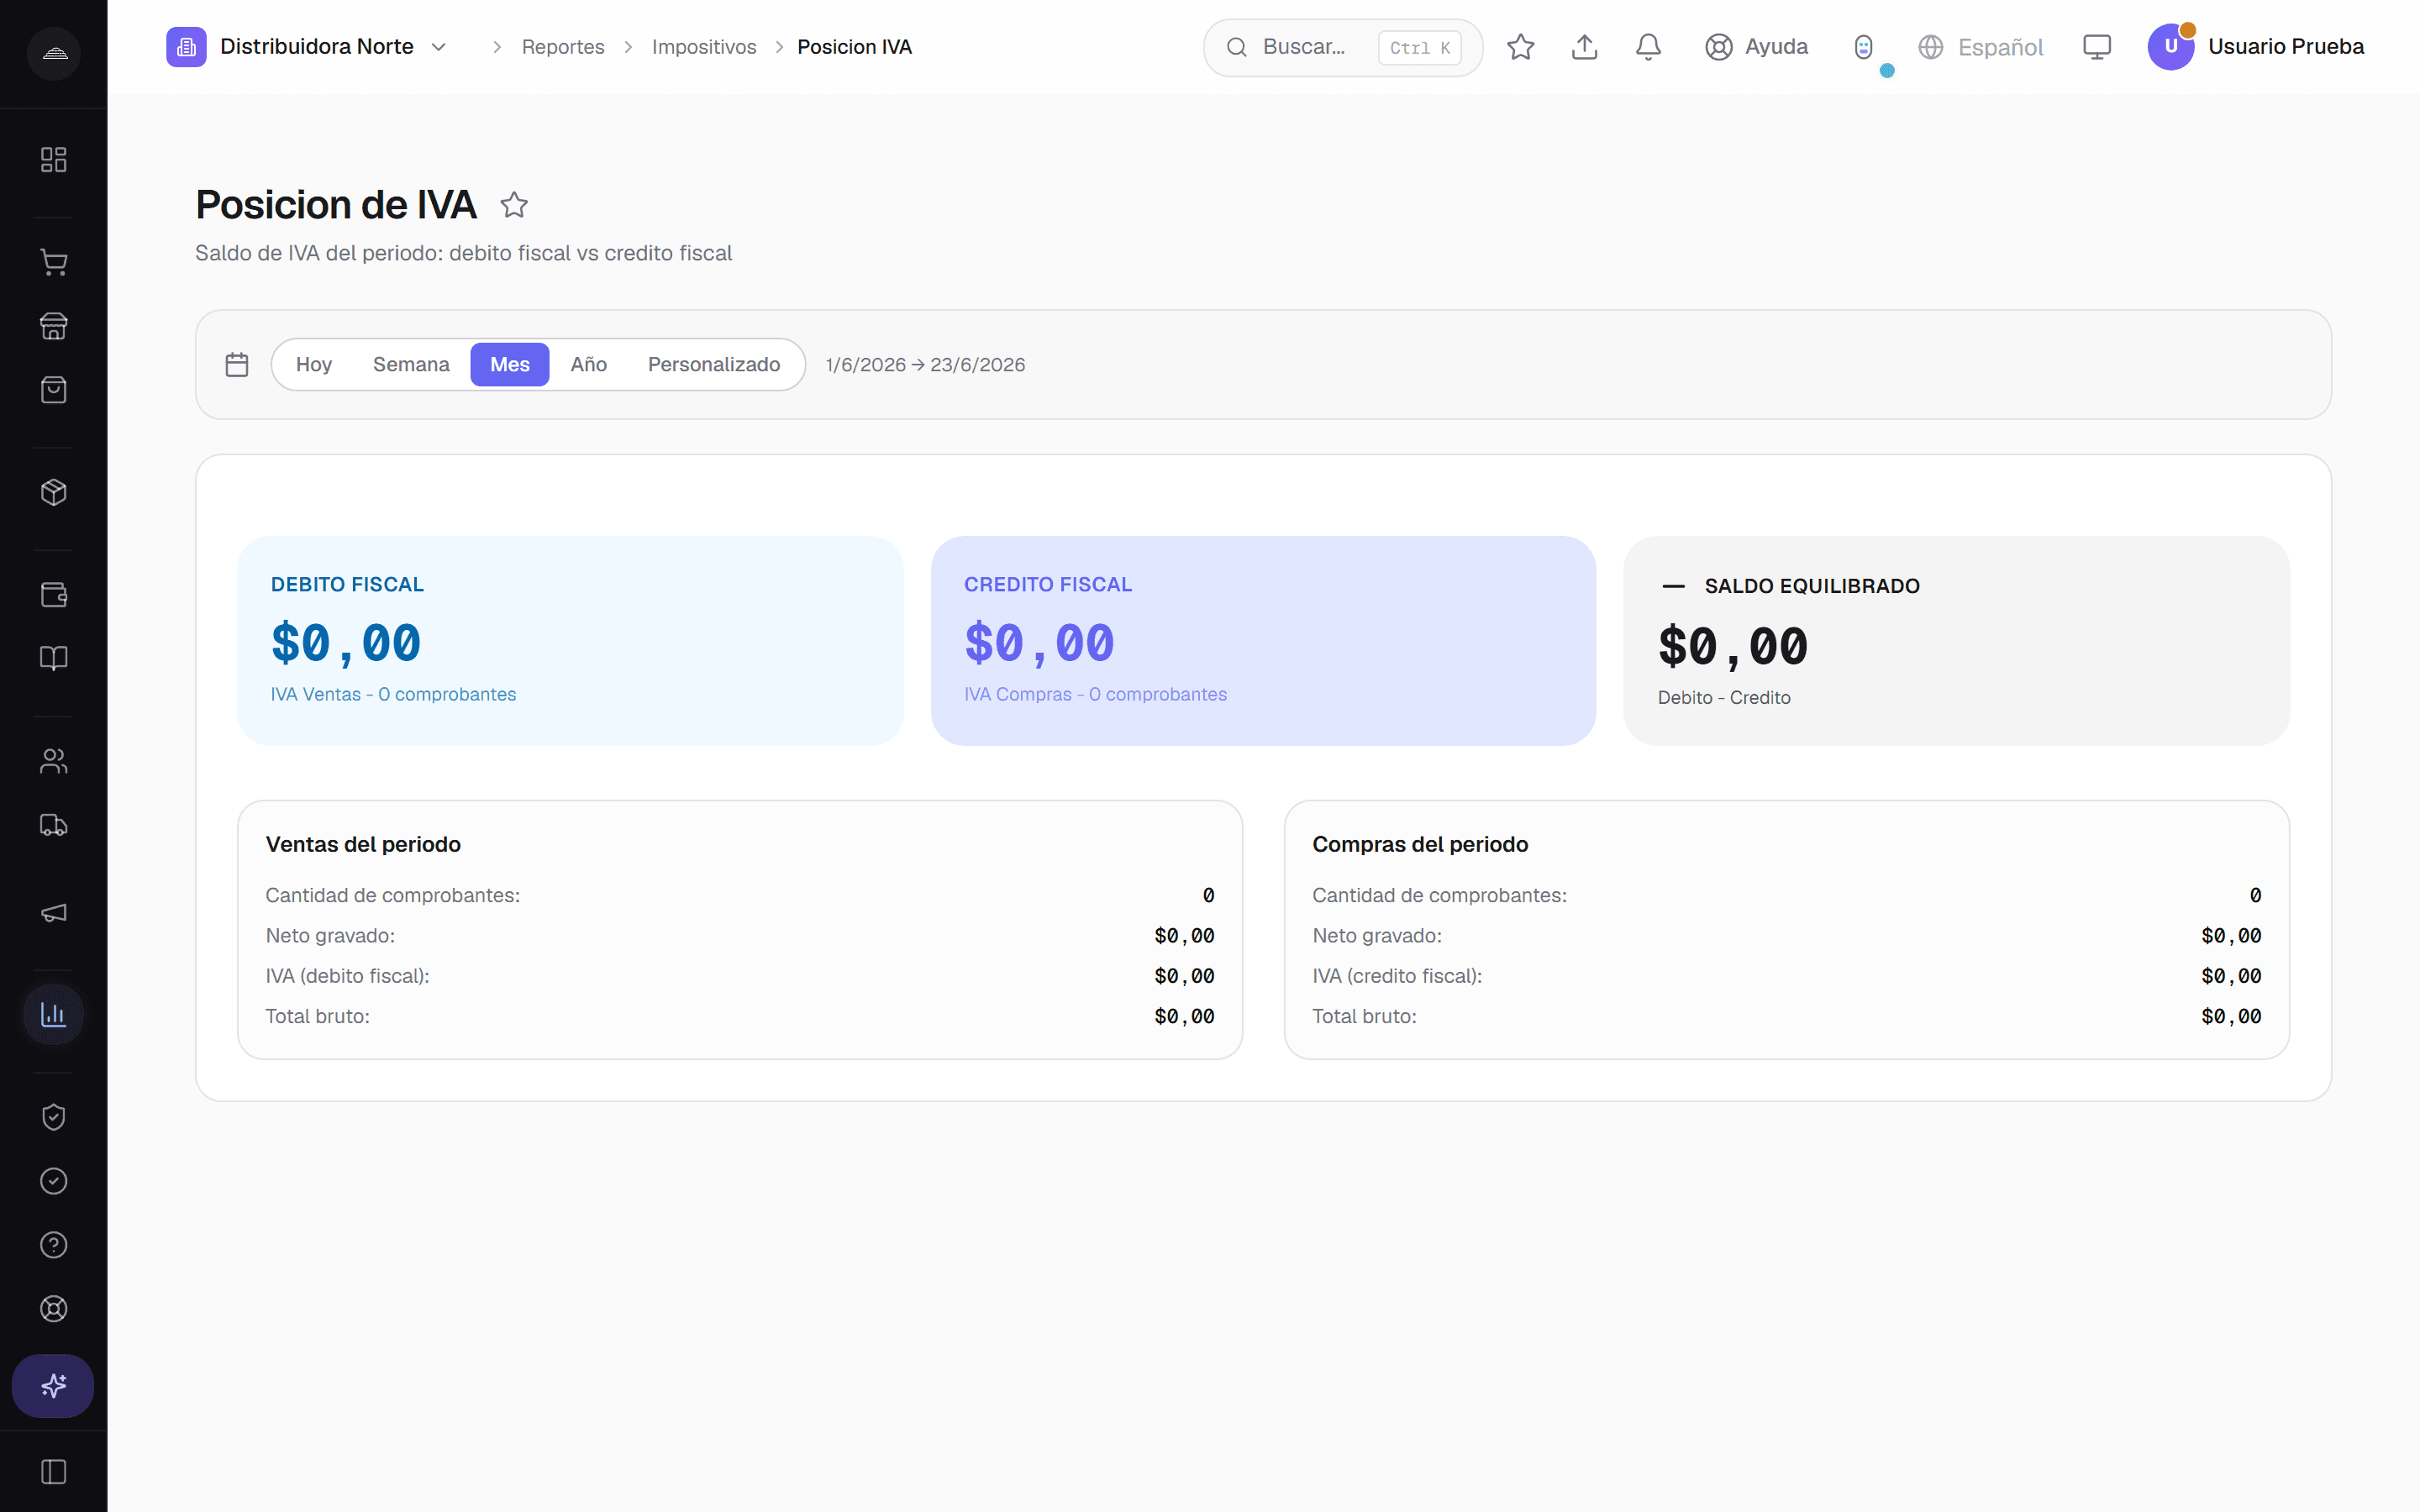Expand the Distribuidora Norte company dropdown
Viewport: 2420px width, 1512px height.
click(307, 47)
